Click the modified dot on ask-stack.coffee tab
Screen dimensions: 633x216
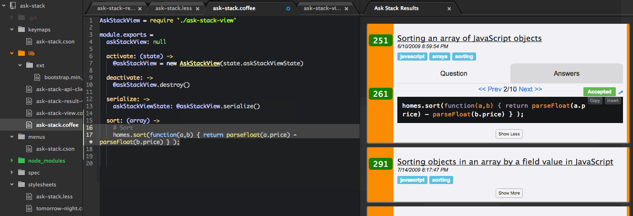pos(288,8)
